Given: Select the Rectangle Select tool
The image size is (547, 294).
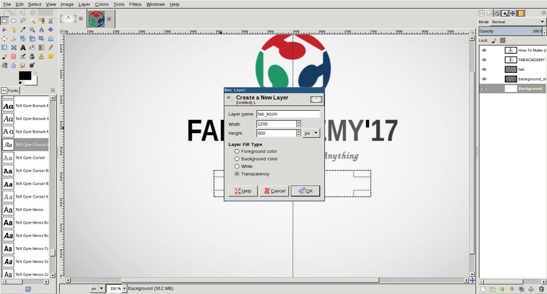Looking at the screenshot, I should 4,21.
